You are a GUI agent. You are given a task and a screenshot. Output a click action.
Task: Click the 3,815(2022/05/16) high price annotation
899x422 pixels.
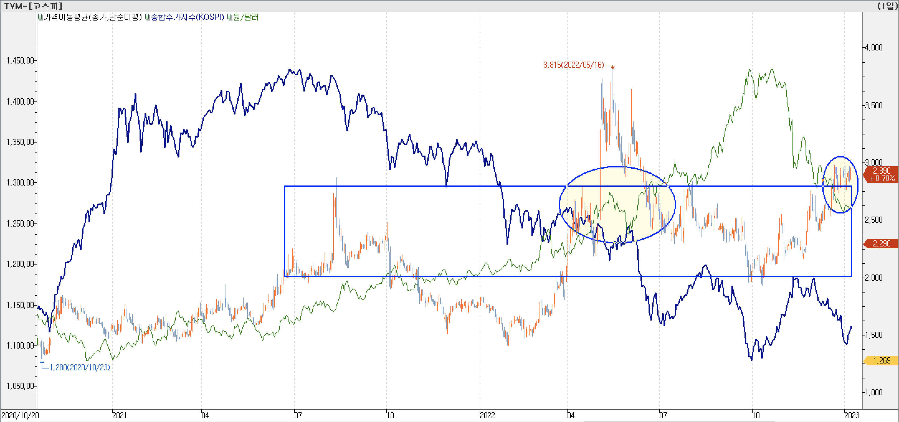click(x=573, y=65)
